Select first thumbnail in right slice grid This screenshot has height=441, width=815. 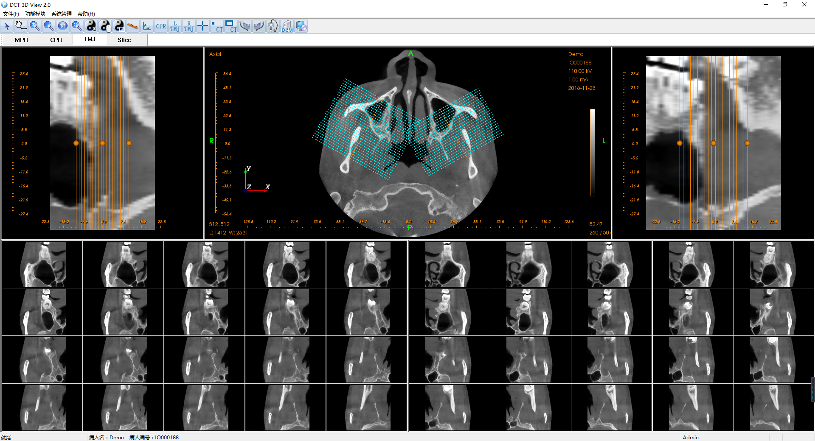(449, 264)
